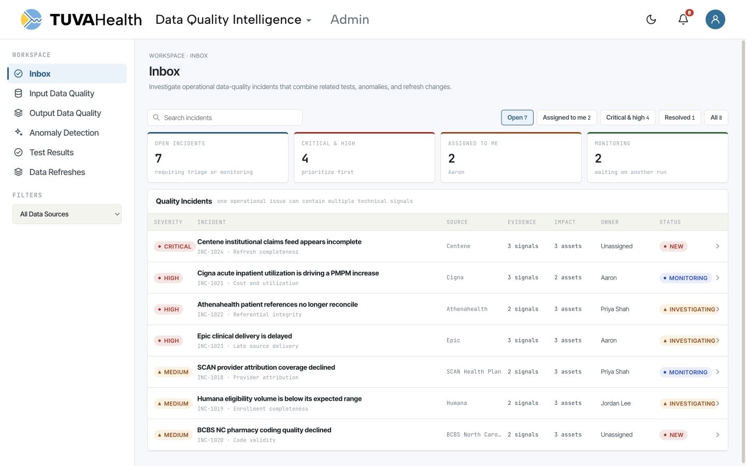This screenshot has height=466, width=746.
Task: Click the Anomaly Detection sparkle icon
Action: point(19,133)
